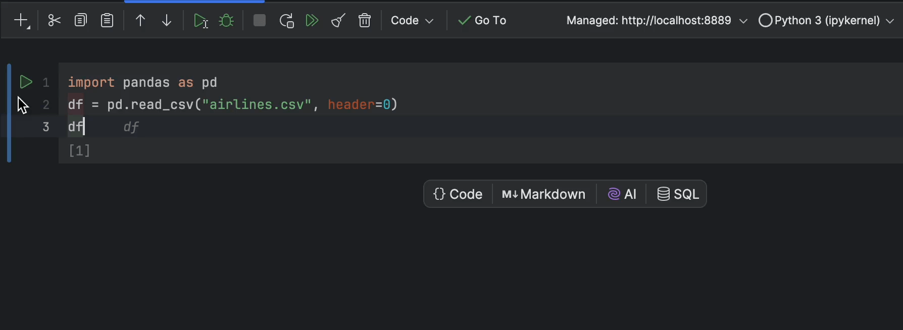The image size is (903, 330).
Task: Add a new Markdown cell below
Action: [x=544, y=194]
